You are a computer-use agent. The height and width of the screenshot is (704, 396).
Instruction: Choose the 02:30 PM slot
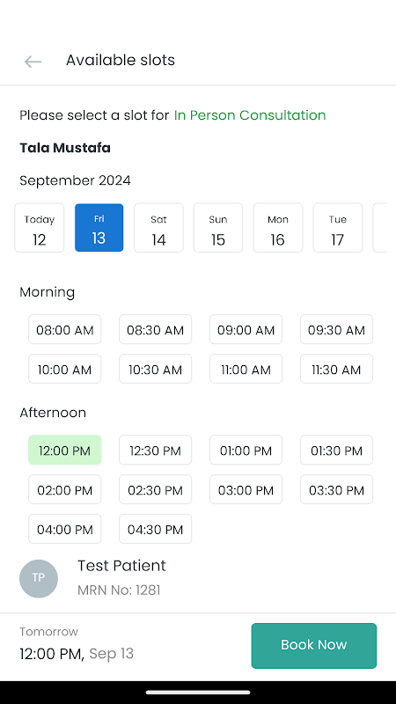tap(156, 489)
